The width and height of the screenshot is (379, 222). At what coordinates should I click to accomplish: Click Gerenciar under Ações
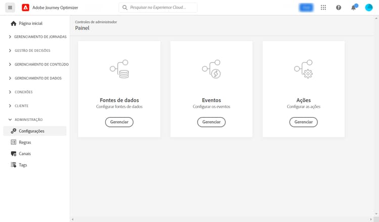click(x=304, y=122)
